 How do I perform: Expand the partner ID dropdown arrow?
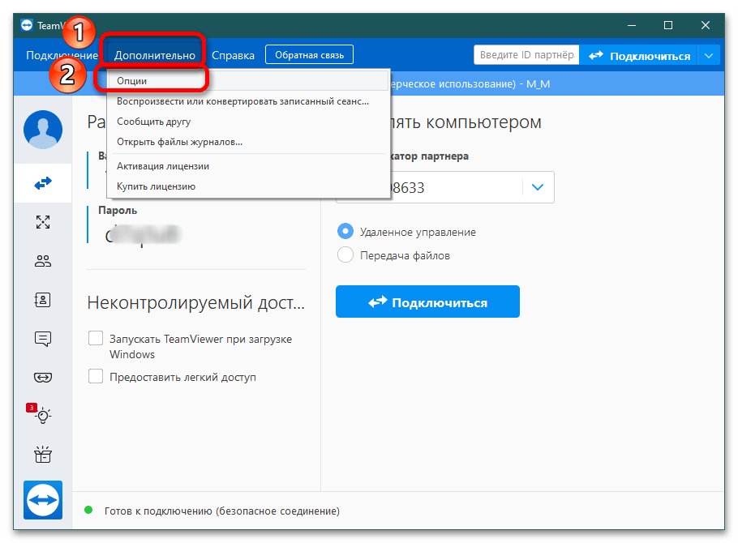point(538,187)
